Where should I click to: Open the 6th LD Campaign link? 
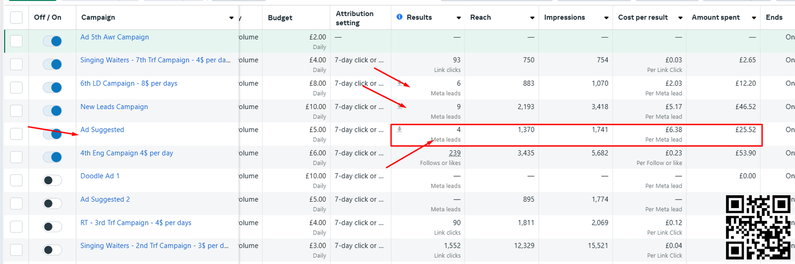129,83
